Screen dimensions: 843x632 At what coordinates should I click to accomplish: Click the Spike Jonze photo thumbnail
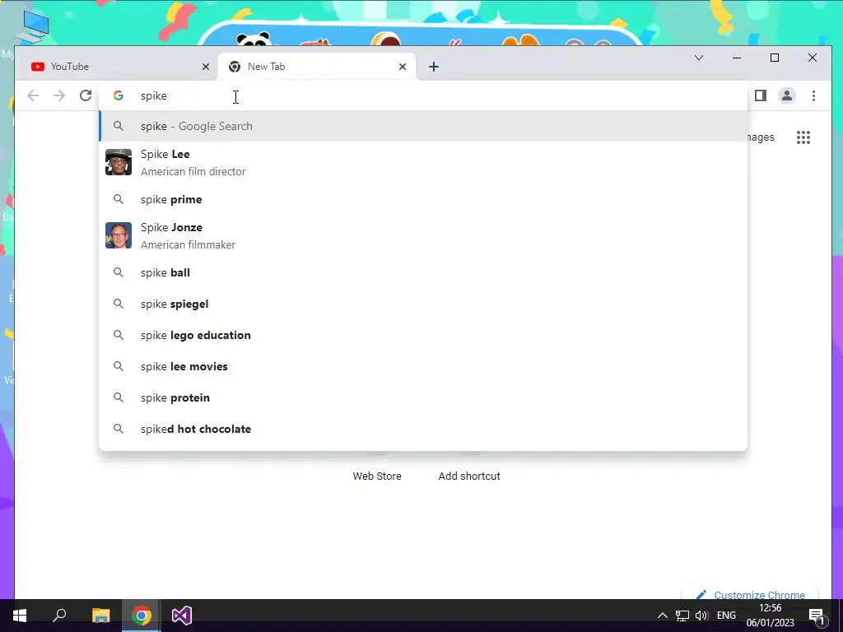click(119, 235)
